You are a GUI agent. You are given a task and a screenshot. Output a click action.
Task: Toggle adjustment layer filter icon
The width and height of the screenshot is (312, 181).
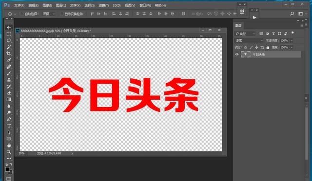click(x=267, y=34)
